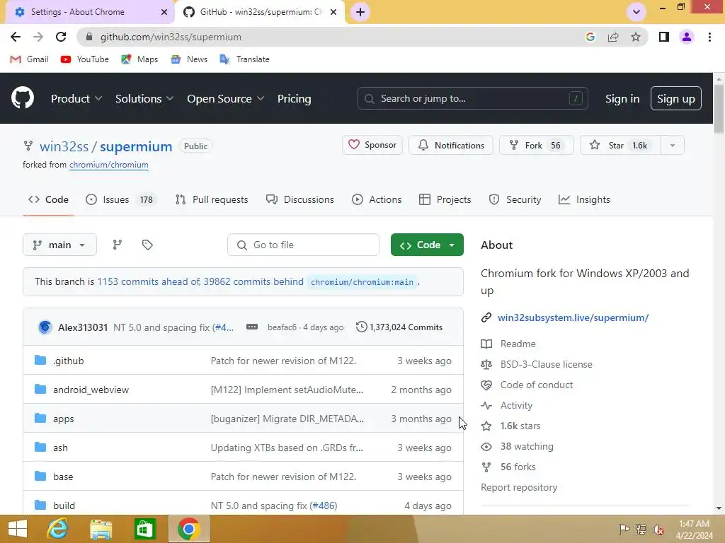
Task: Open the Projects tab
Action: 445,199
